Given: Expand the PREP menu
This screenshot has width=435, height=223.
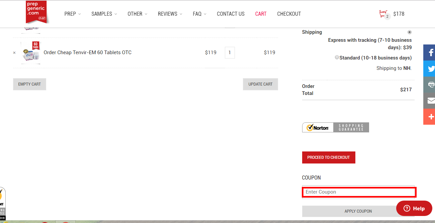Looking at the screenshot, I should 72,14.
